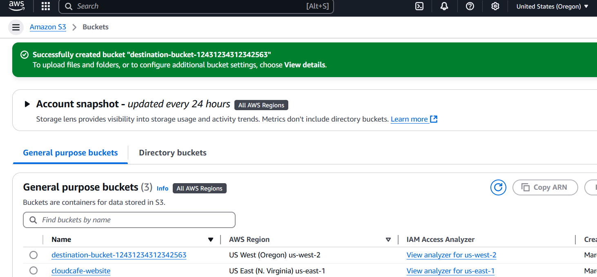Open the notifications bell
Viewport: 597px width, 277px height.
pyautogui.click(x=444, y=6)
